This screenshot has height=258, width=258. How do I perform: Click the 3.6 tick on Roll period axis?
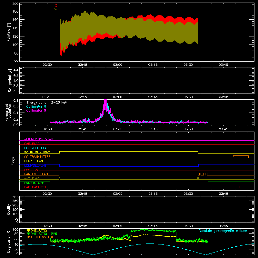tap(16, 91)
